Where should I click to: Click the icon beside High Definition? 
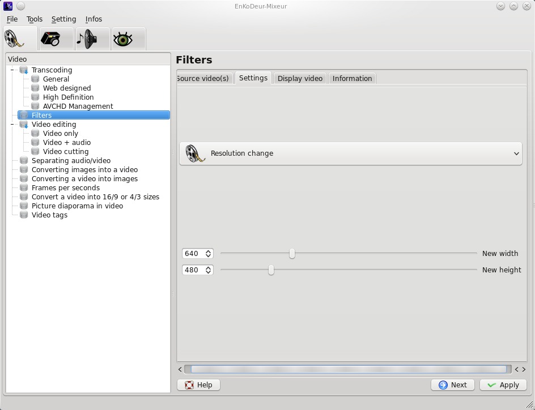coord(35,97)
